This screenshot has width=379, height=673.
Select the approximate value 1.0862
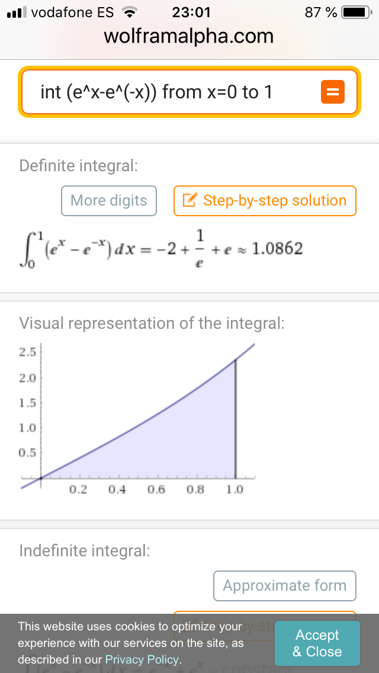(277, 249)
